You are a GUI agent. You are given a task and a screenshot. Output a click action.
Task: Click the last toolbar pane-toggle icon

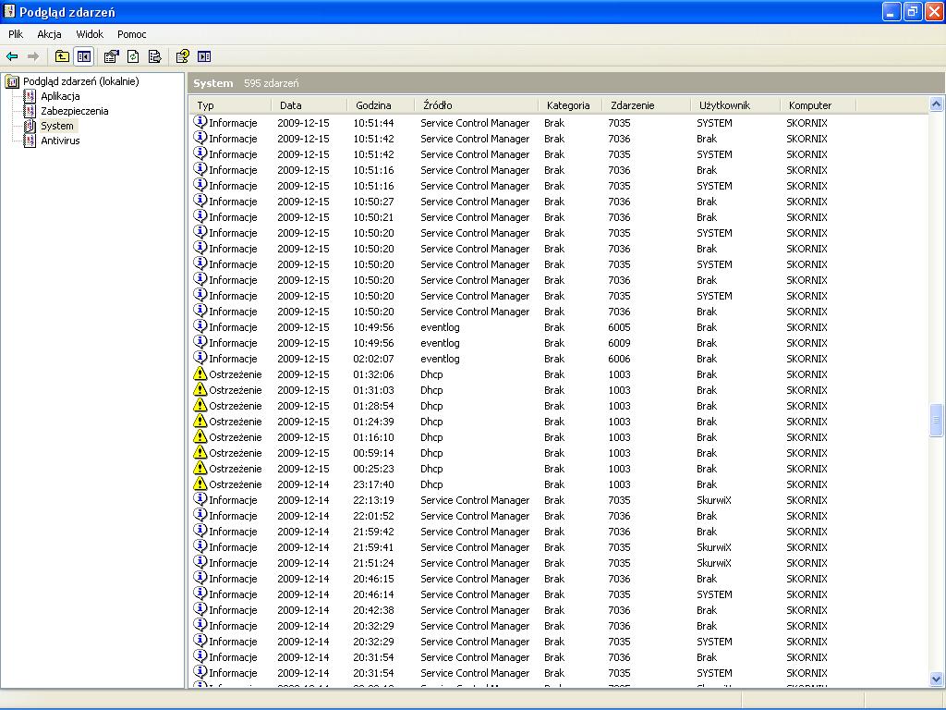point(204,56)
